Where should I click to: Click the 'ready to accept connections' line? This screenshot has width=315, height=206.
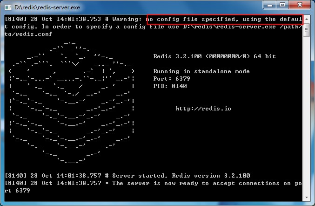pyautogui.click(x=153, y=187)
